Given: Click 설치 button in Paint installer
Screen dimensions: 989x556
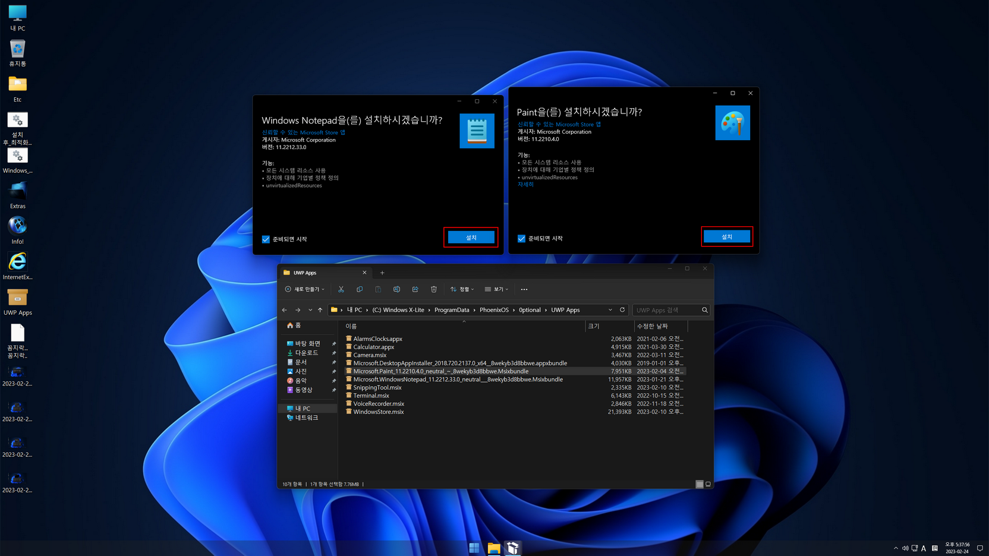Looking at the screenshot, I should [x=727, y=237].
